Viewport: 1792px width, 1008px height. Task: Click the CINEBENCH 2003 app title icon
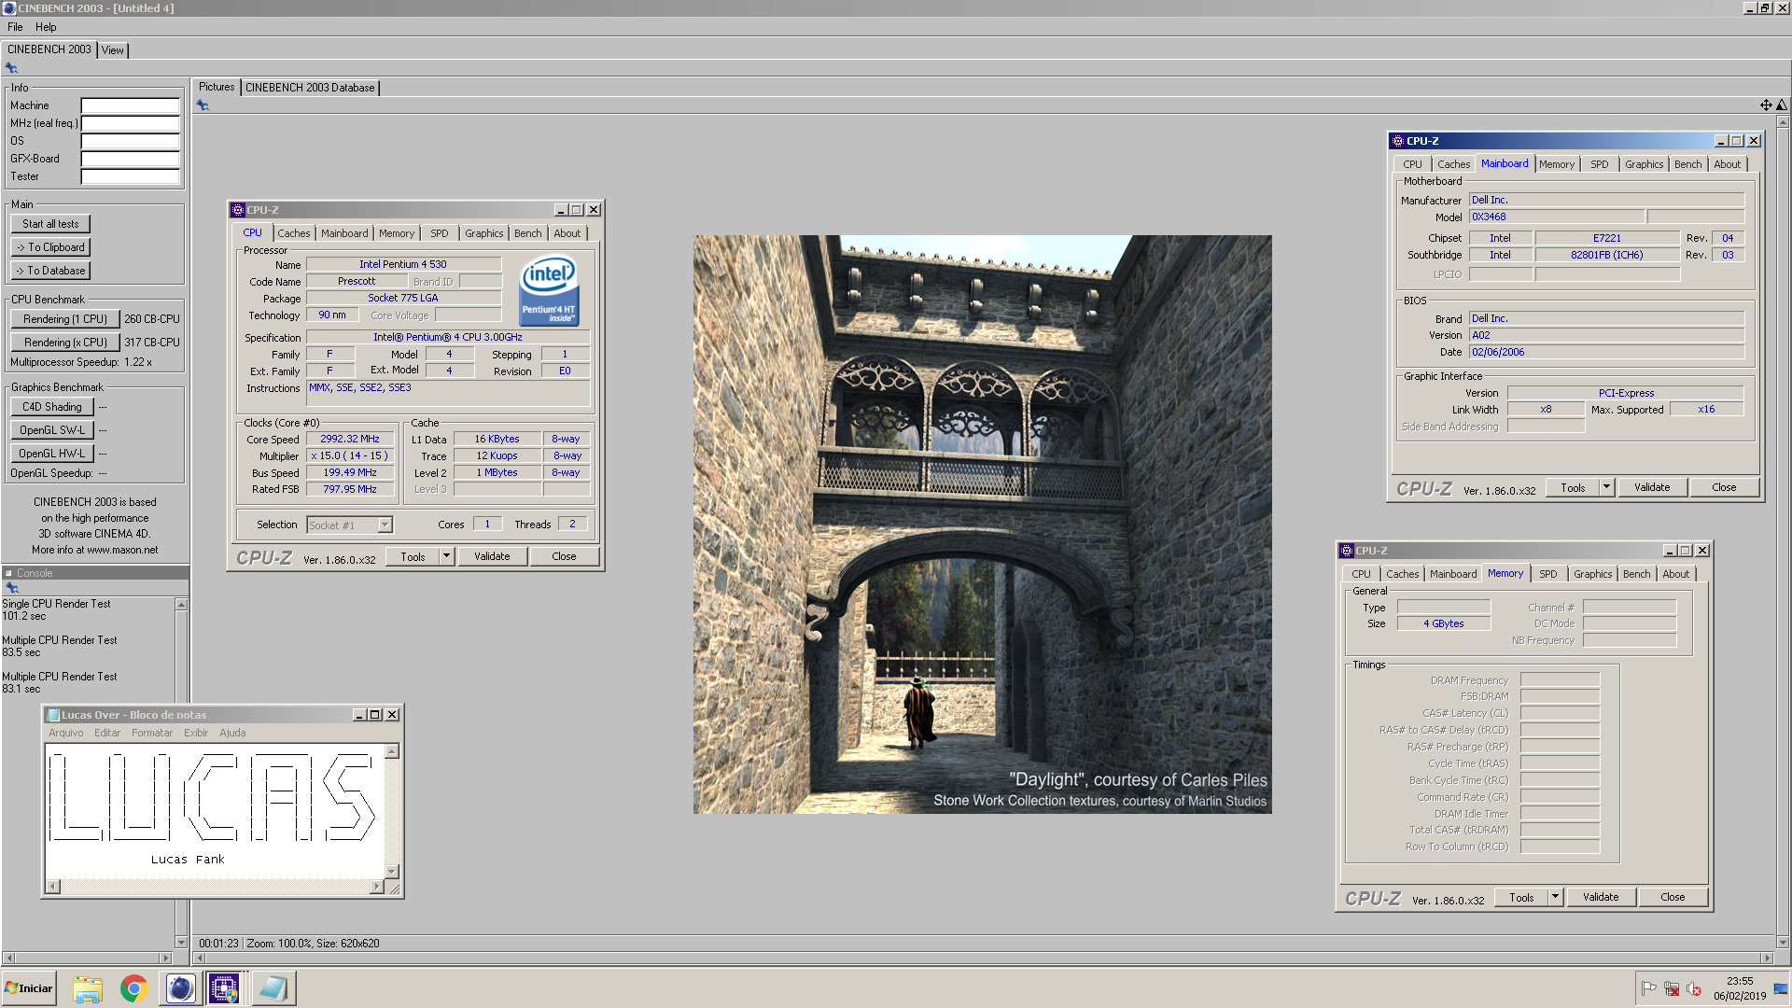[9, 8]
